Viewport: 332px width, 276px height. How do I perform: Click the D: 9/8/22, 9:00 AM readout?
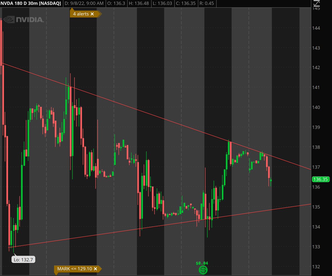pyautogui.click(x=84, y=3)
